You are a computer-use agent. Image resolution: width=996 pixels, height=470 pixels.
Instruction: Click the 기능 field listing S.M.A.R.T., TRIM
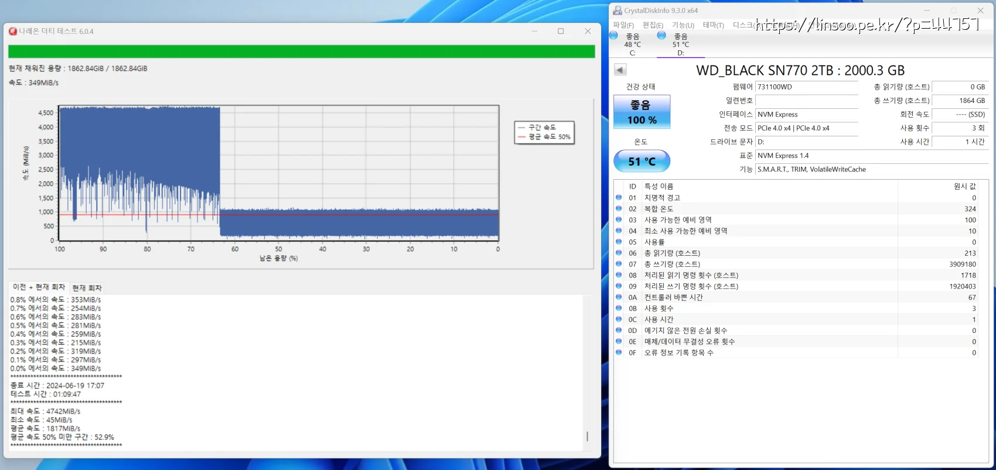(x=872, y=170)
